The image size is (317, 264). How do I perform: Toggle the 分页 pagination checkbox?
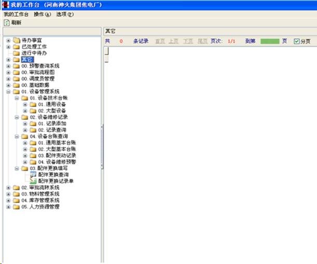click(297, 41)
